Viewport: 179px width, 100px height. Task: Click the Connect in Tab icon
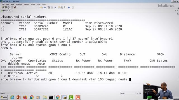(x=9, y=7)
